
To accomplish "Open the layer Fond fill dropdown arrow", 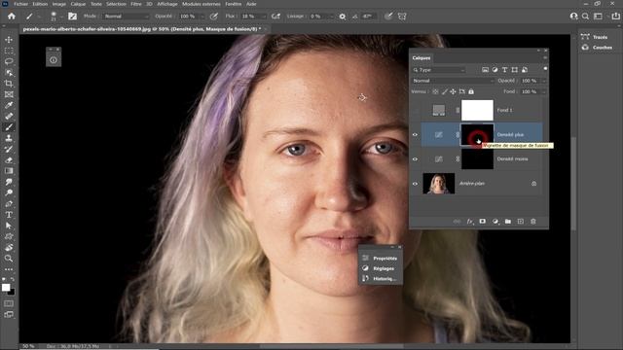I will pos(543,91).
